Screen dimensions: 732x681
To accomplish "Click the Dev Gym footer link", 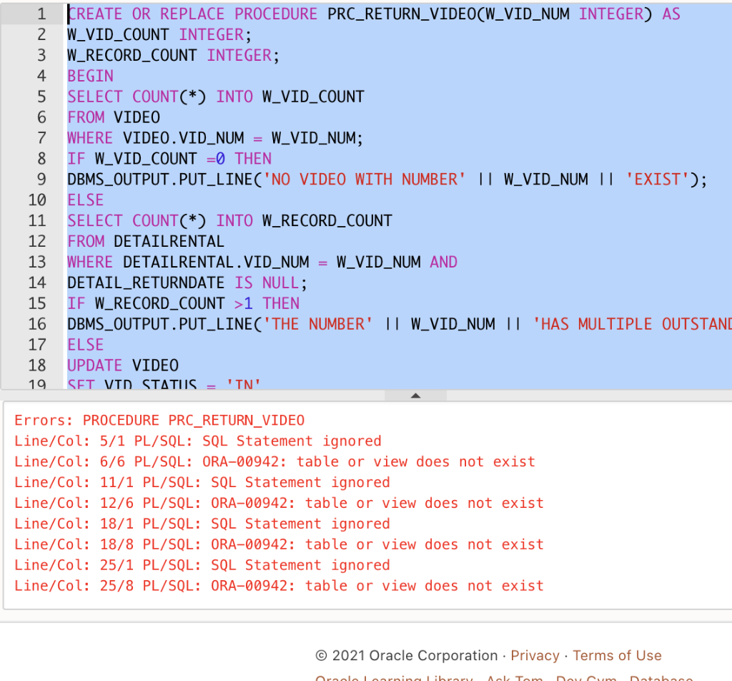I will point(586,677).
